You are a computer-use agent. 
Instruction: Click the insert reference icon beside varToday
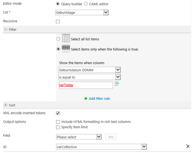[117, 84]
